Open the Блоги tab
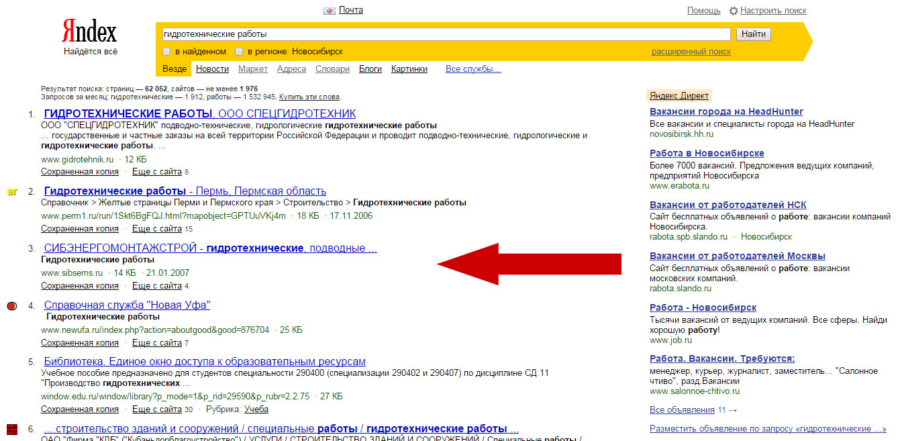Image resolution: width=898 pixels, height=441 pixels. coord(370,69)
